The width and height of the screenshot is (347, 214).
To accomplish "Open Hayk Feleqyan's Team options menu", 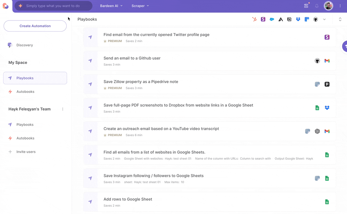I will [x=63, y=109].
